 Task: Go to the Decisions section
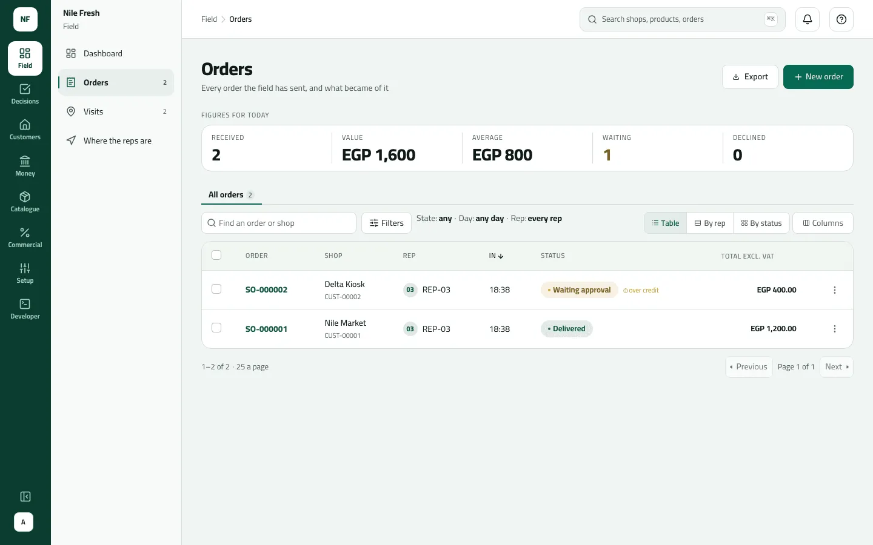click(25, 94)
